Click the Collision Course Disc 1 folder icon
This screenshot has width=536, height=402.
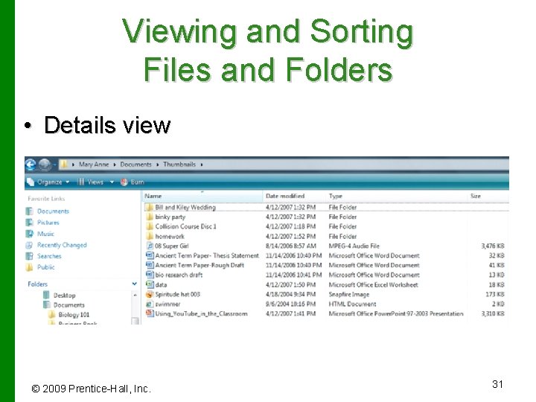pyautogui.click(x=150, y=226)
